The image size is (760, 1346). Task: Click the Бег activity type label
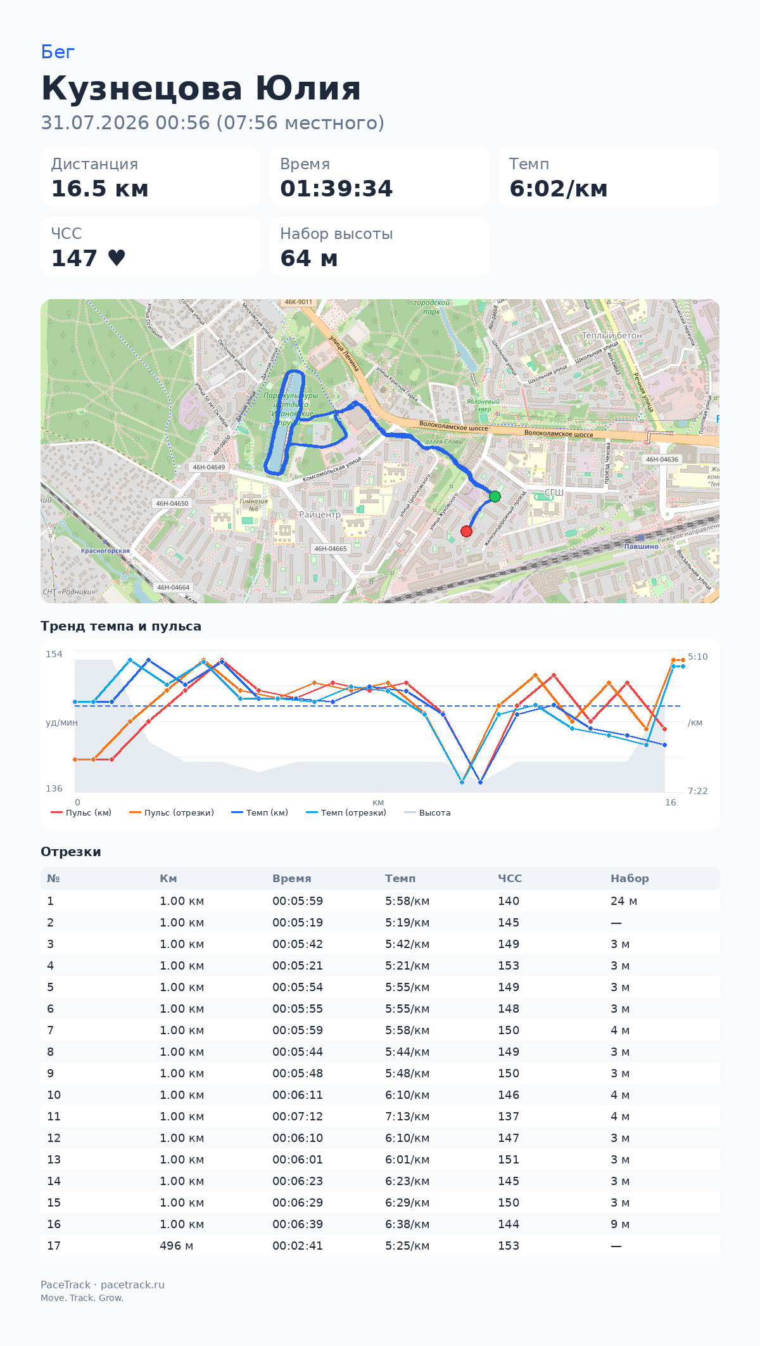(58, 52)
